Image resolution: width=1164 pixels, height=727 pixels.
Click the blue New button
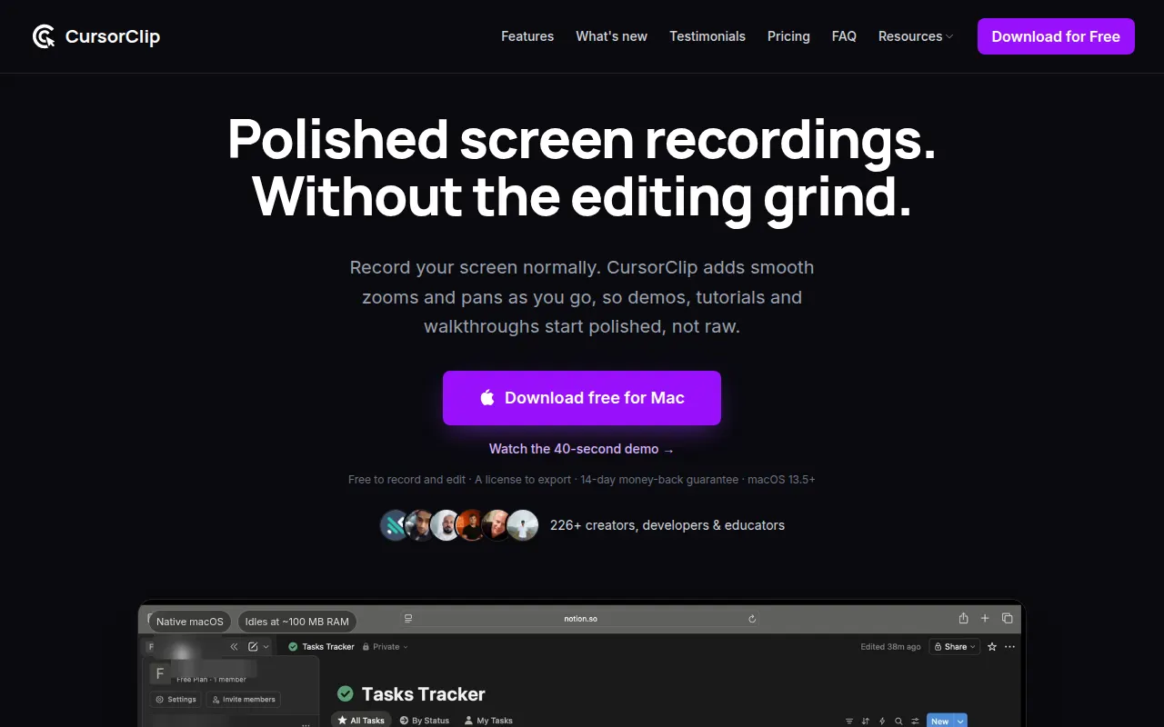940,721
